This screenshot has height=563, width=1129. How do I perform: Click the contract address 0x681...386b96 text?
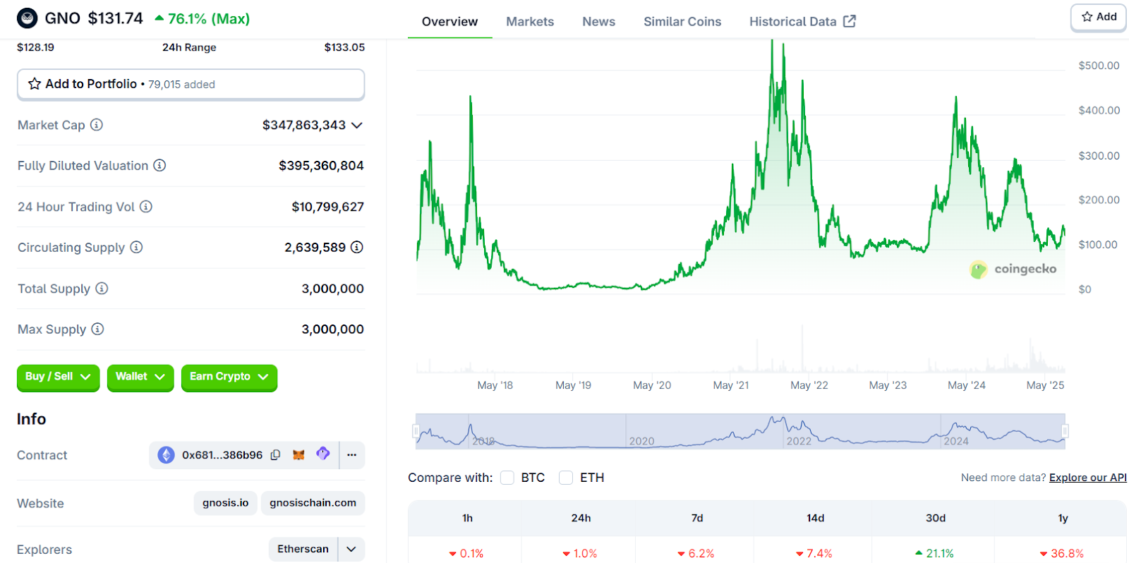(222, 455)
